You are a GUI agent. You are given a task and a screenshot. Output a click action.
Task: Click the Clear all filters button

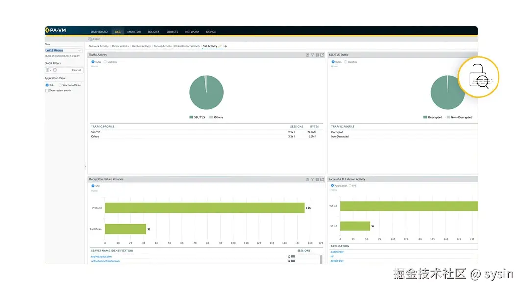click(x=76, y=70)
